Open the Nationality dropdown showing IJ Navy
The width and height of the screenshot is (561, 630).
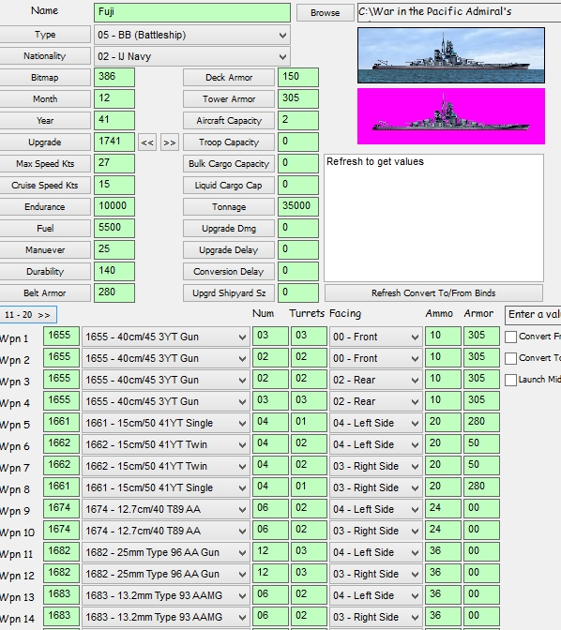[x=191, y=56]
